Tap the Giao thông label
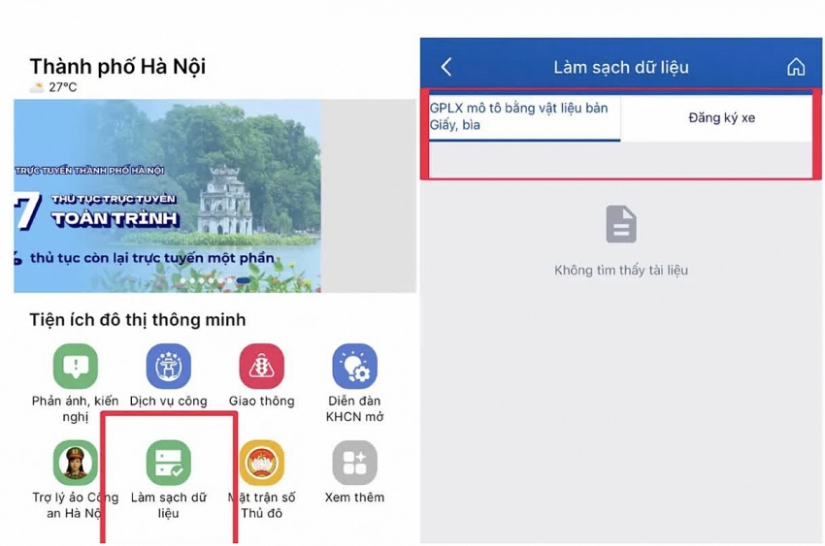This screenshot has width=825, height=546. [x=261, y=401]
